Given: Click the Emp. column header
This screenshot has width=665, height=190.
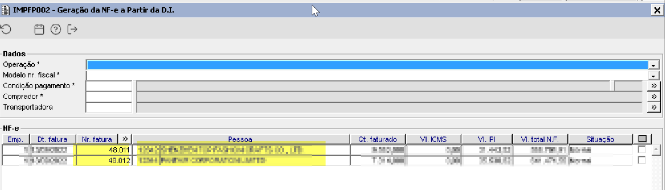Looking at the screenshot, I should tap(15, 139).
